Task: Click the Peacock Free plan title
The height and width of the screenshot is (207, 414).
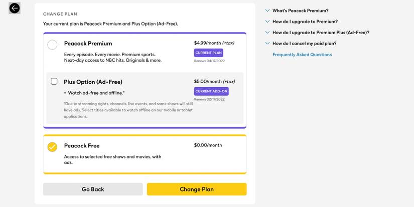Action: 82,146
